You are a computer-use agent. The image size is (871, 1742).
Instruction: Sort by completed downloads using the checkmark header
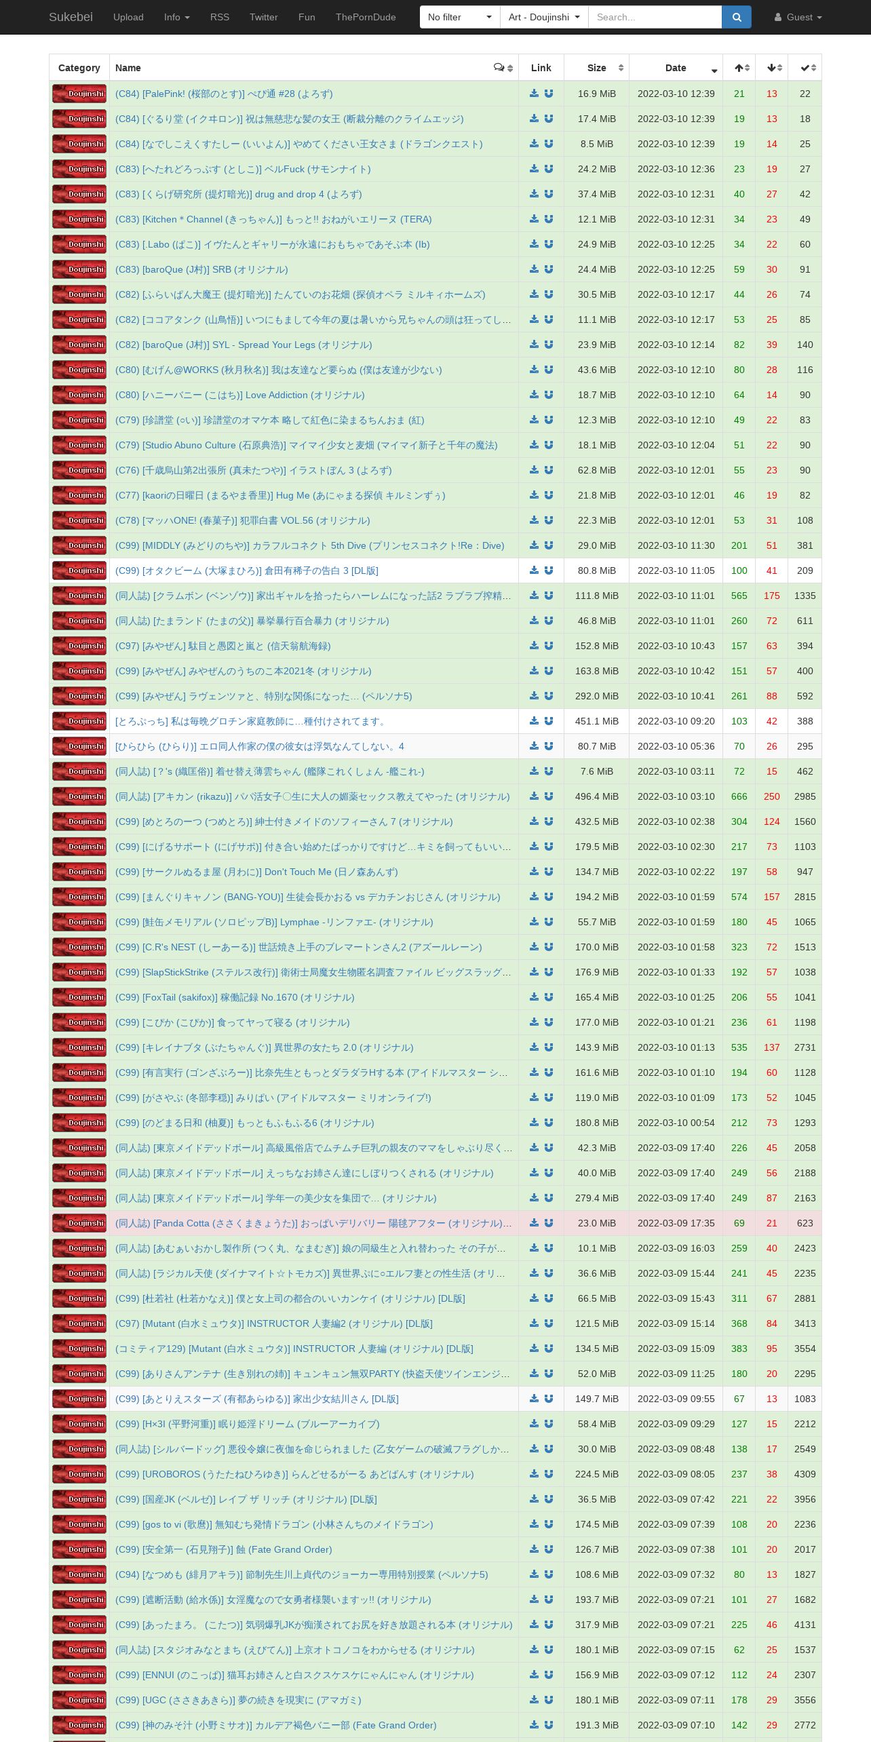[x=805, y=68]
